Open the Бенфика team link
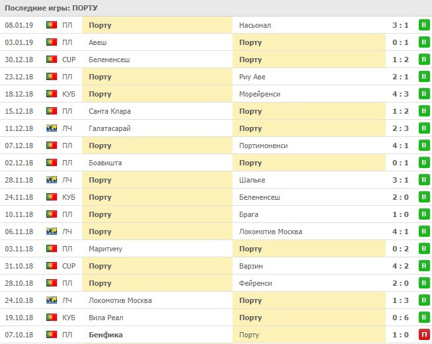The image size is (432, 344). pyautogui.click(x=103, y=335)
